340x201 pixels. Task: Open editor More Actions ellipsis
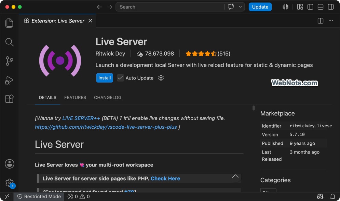331,21
